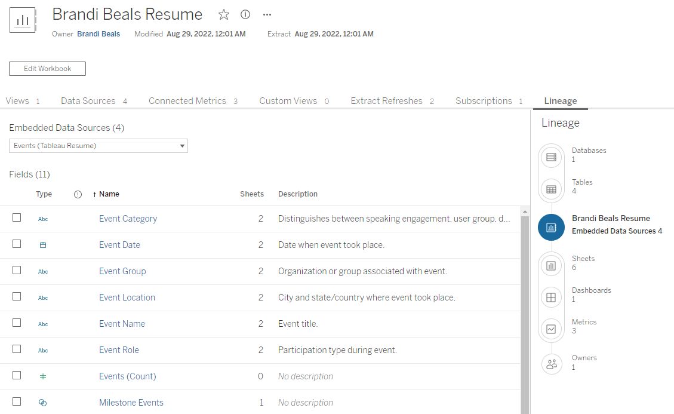The width and height of the screenshot is (674, 414).
Task: Check the Event Category row checkbox
Action: 17,218
